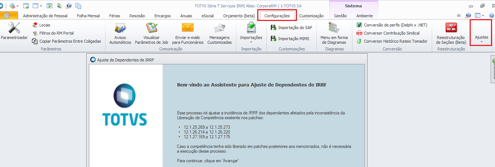
Task: Click the docked side panel tab at right edge
Action: click(493, 70)
